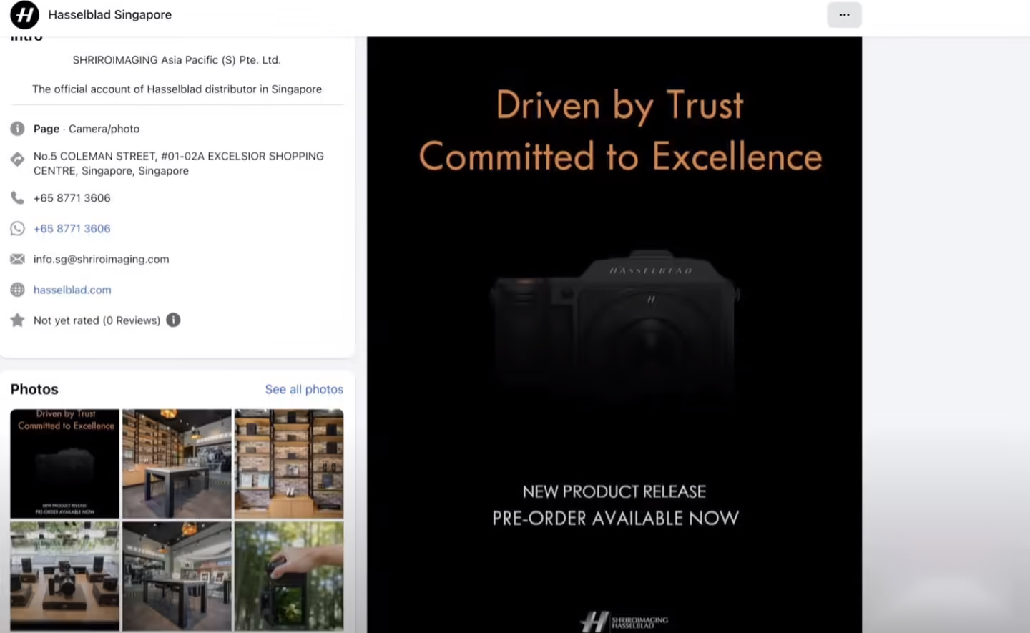This screenshot has height=633, width=1030.
Task: Click the phone icon beside +65 8771 3606
Action: [x=17, y=198]
